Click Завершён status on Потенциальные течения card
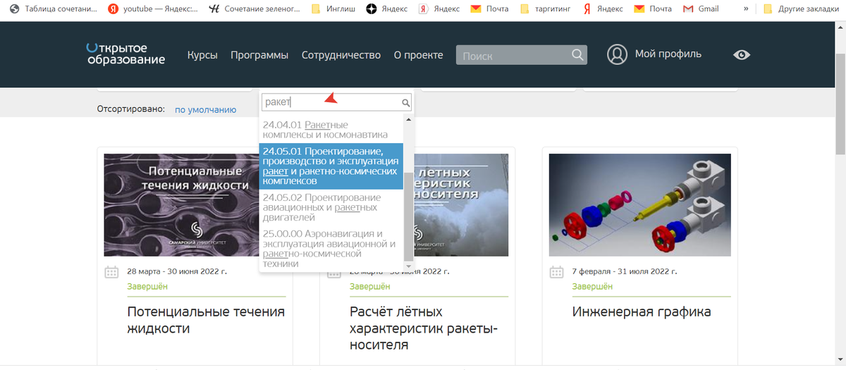 (147, 286)
